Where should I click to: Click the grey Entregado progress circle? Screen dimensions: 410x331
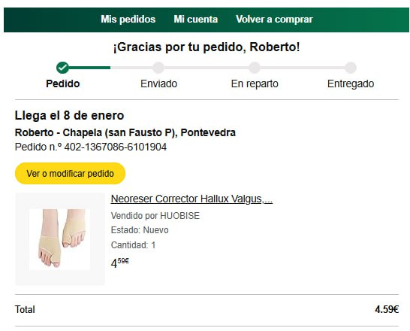pos(351,68)
